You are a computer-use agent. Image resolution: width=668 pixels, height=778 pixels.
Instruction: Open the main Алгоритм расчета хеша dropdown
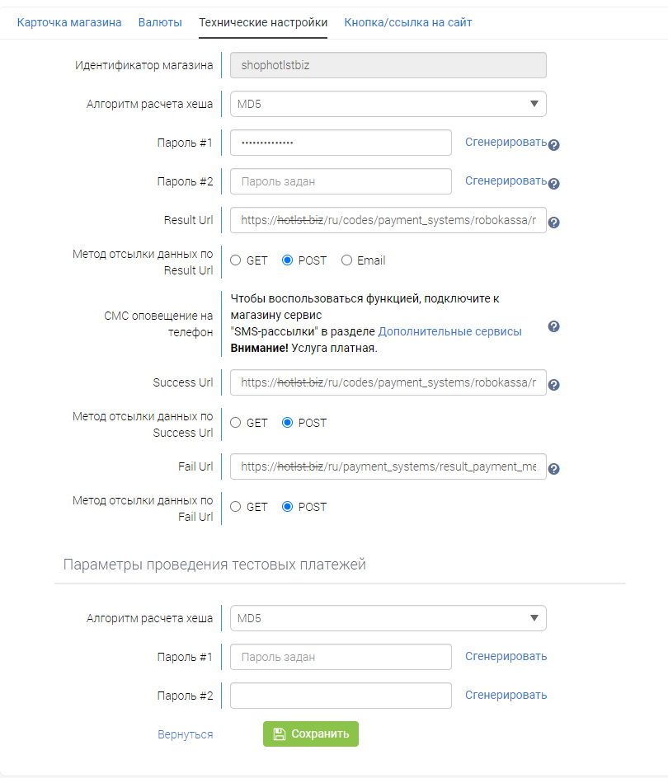(x=388, y=104)
